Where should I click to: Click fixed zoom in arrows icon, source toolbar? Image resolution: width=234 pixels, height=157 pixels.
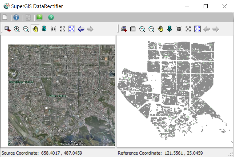[x=54, y=29]
